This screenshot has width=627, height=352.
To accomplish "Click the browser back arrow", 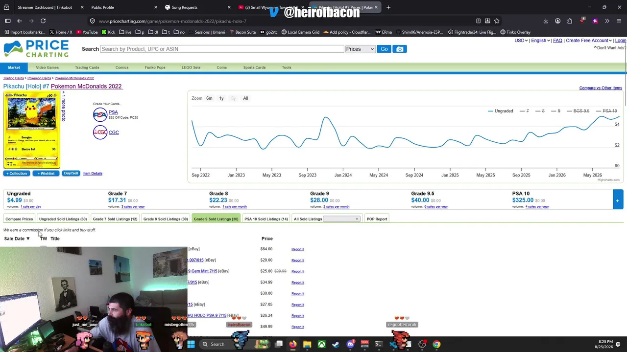I will pos(20,21).
